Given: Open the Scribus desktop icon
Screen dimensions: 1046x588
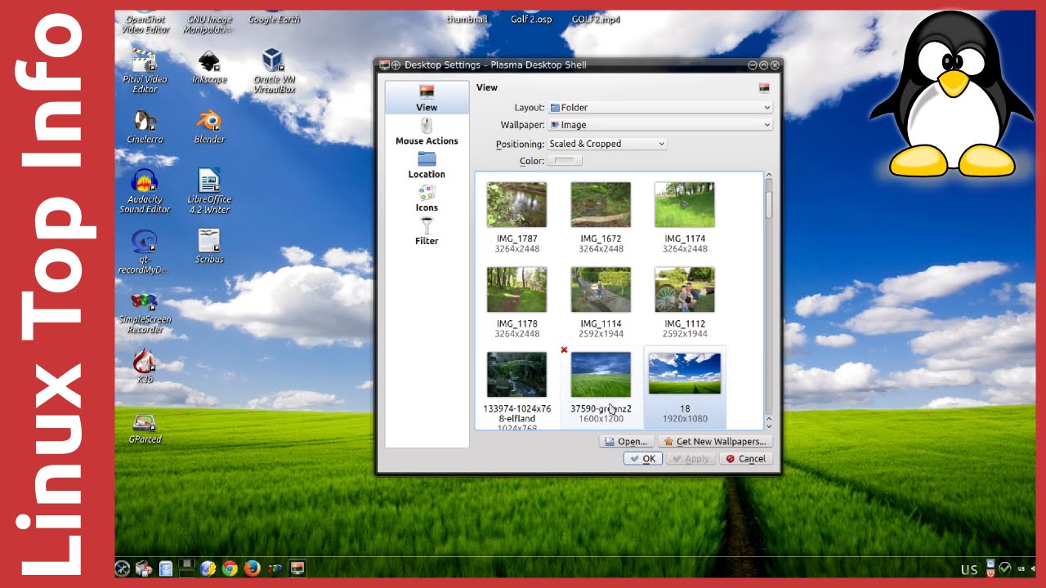Looking at the screenshot, I should click(x=209, y=246).
